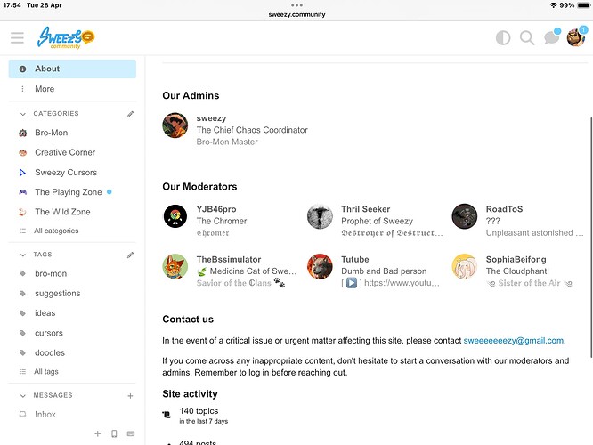Click the keyboard shortcuts icon in sidebar footer
593x445 pixels.
[131, 433]
